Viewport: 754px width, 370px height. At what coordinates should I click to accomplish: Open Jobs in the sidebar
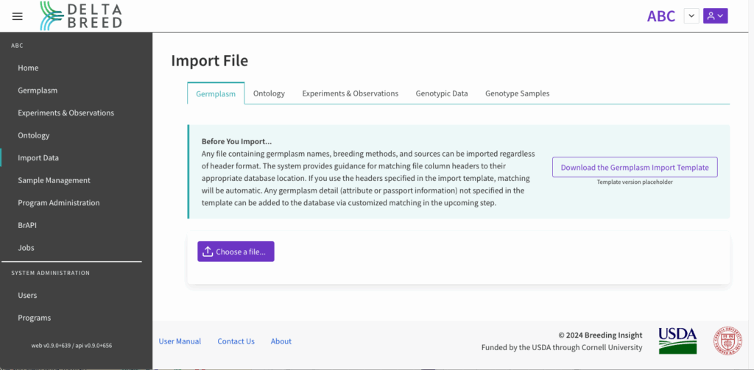pyautogui.click(x=26, y=248)
